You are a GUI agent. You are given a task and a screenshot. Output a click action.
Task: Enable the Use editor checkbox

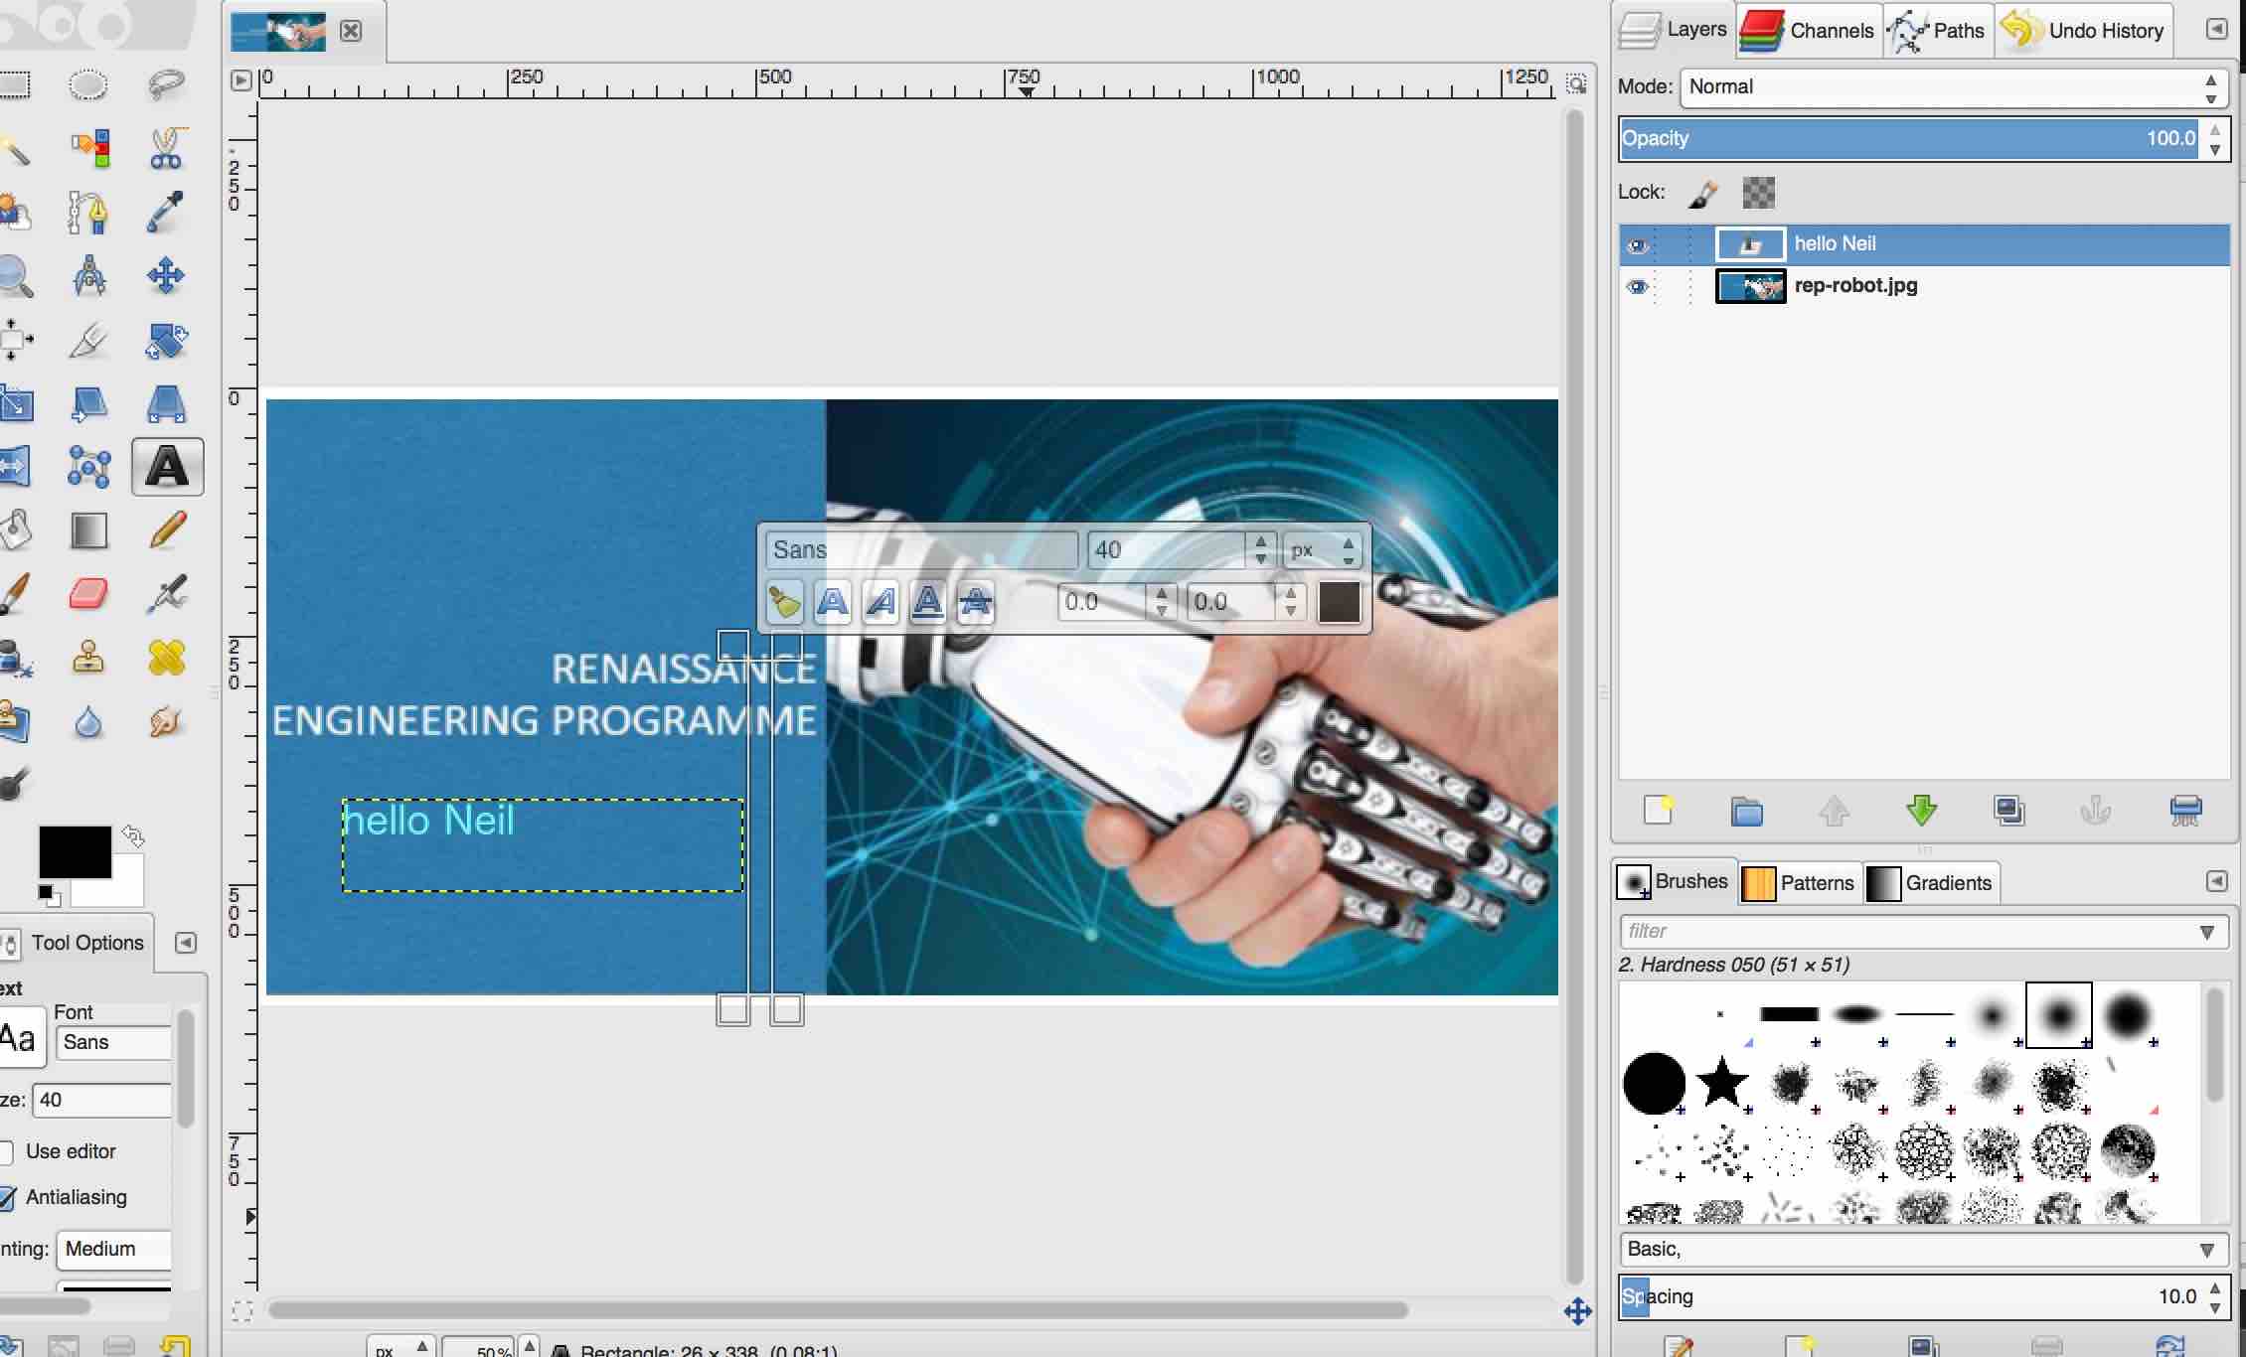7,1152
